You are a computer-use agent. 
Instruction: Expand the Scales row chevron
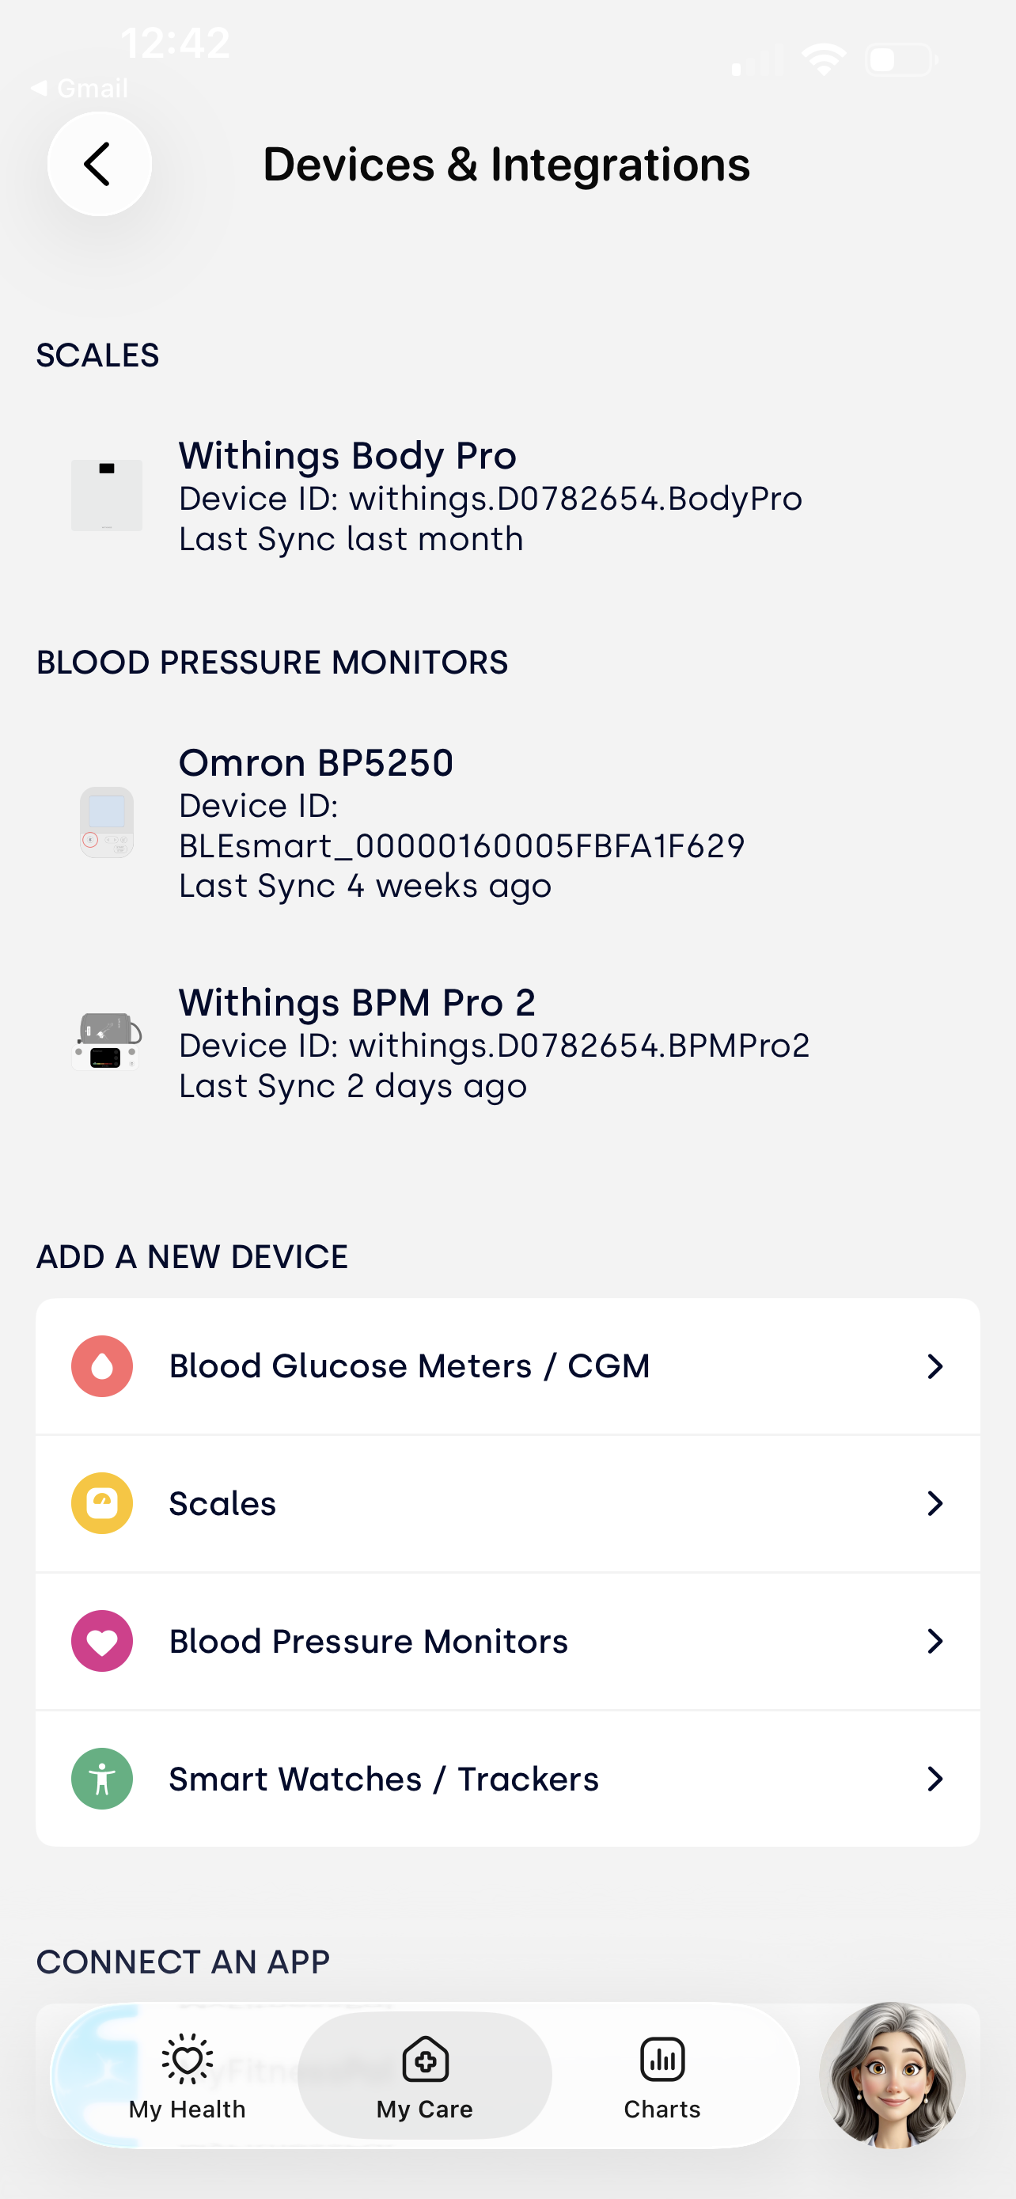click(x=935, y=1503)
